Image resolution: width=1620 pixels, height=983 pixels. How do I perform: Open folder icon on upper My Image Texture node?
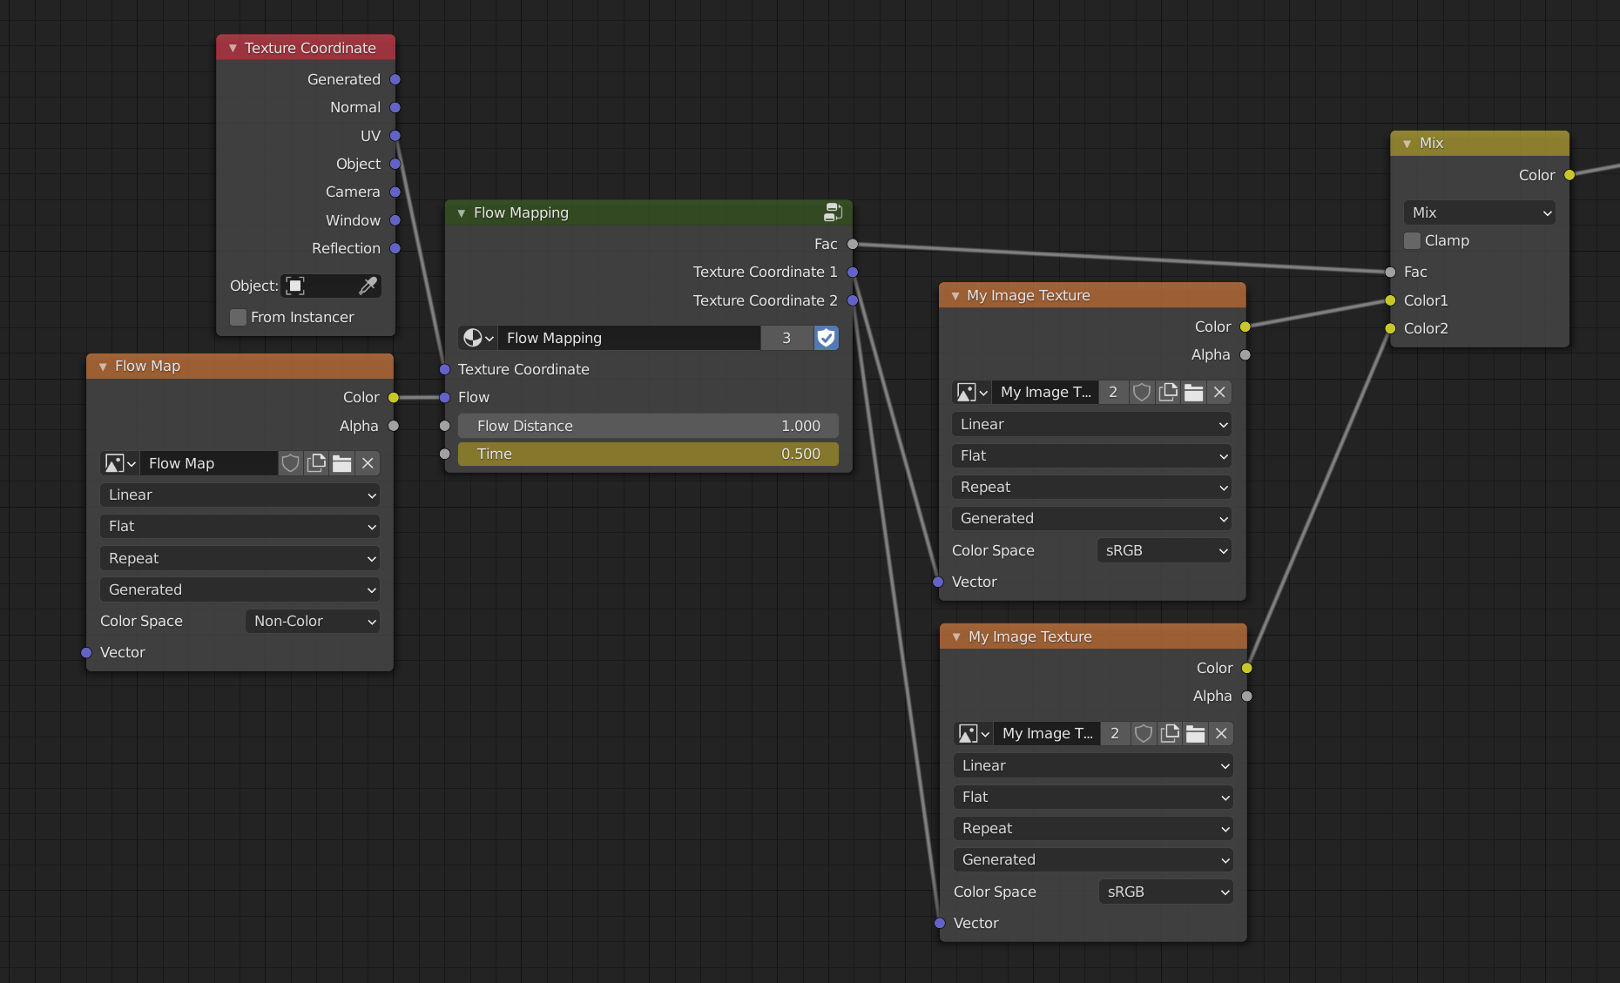coord(1193,392)
